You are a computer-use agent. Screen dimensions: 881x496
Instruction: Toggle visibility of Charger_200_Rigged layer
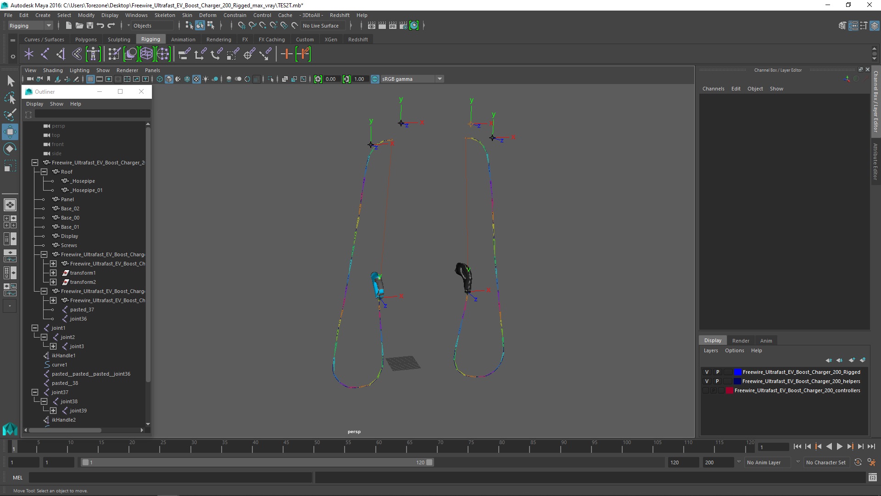click(x=707, y=372)
